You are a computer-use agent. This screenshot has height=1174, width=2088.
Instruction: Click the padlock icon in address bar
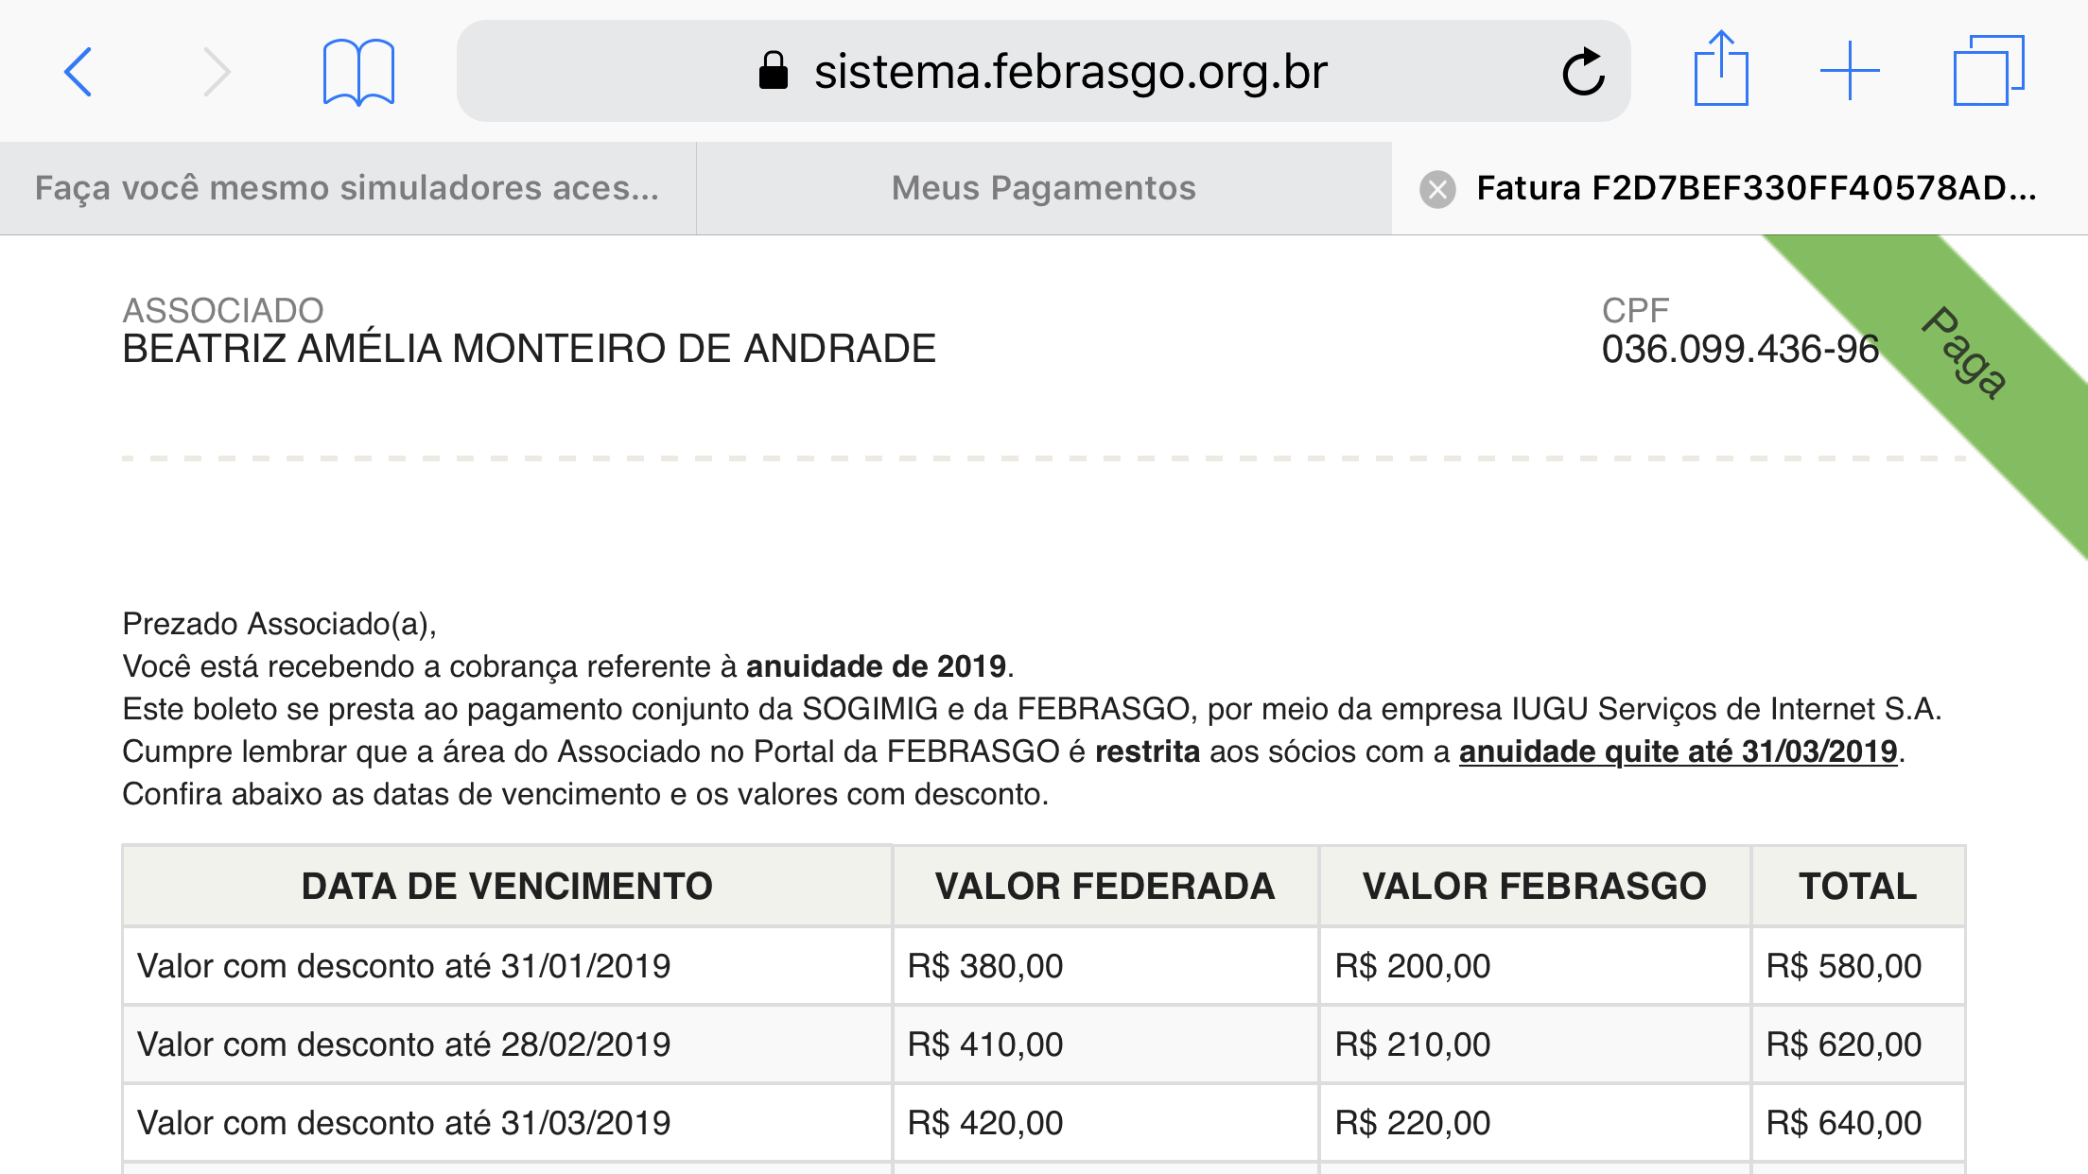(773, 71)
